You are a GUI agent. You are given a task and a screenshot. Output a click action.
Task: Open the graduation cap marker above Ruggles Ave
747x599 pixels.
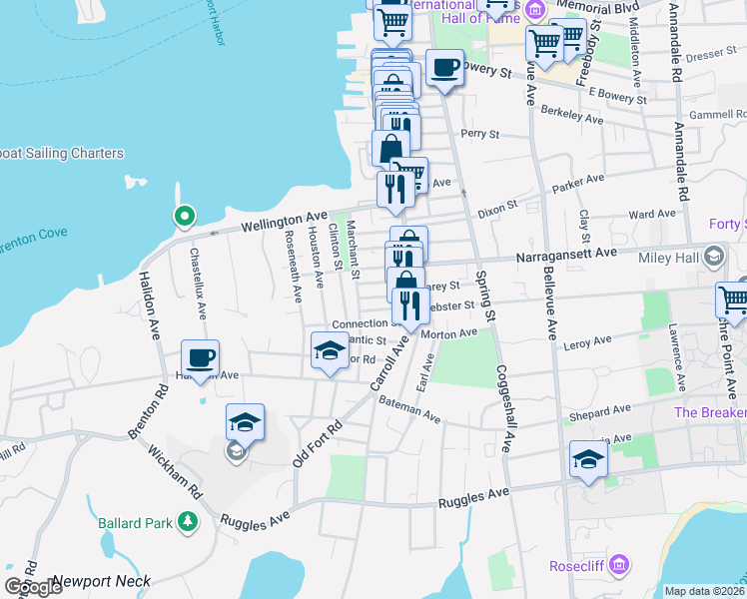[588, 460]
